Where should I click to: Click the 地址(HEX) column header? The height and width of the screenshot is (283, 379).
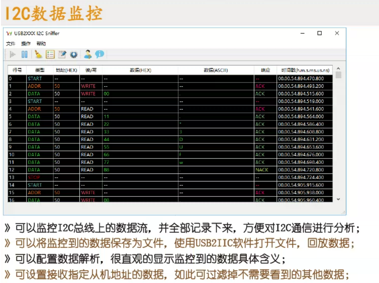[66, 70]
